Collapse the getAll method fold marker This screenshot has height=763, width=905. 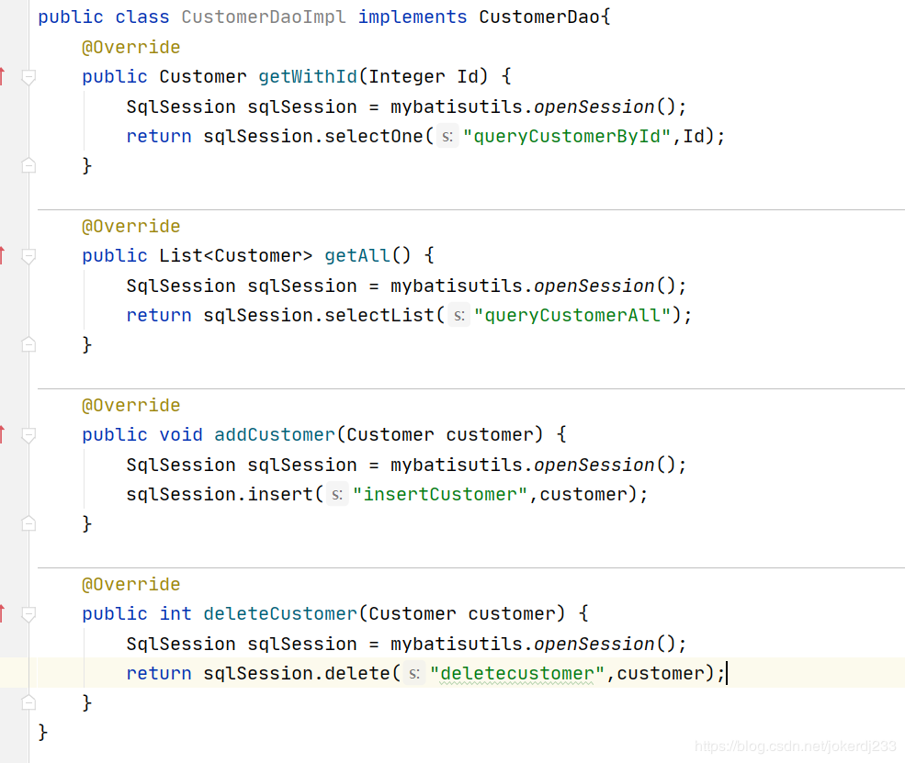tap(28, 256)
